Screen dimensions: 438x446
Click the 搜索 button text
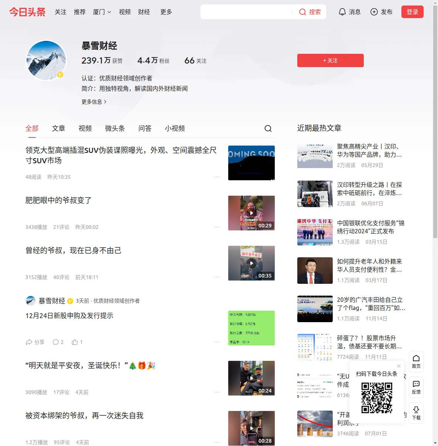click(315, 12)
